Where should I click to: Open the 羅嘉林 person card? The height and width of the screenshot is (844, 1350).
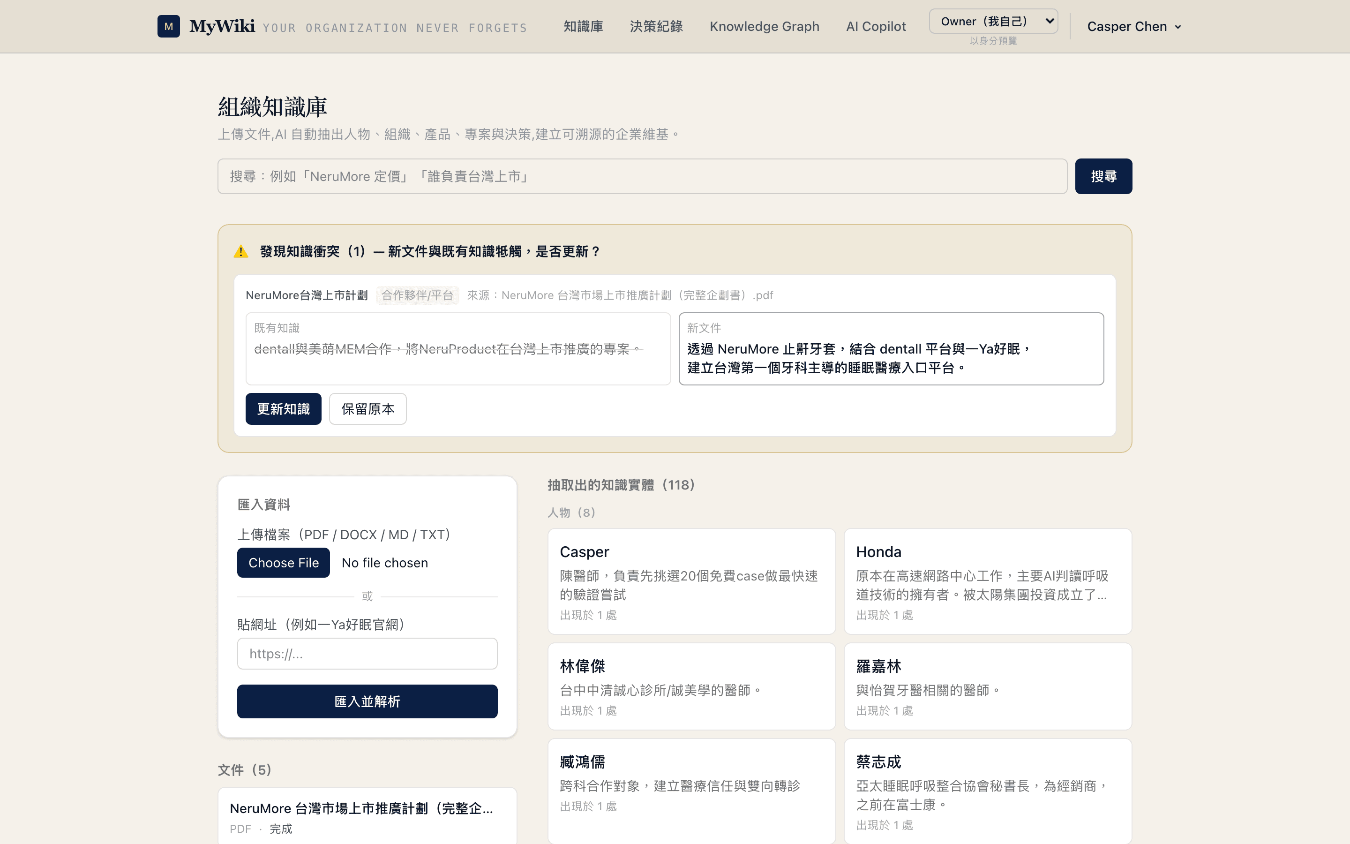988,686
